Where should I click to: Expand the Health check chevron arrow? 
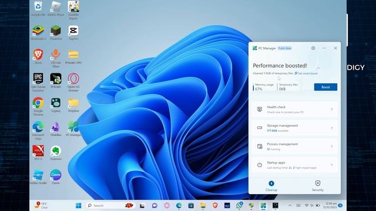pos(332,110)
